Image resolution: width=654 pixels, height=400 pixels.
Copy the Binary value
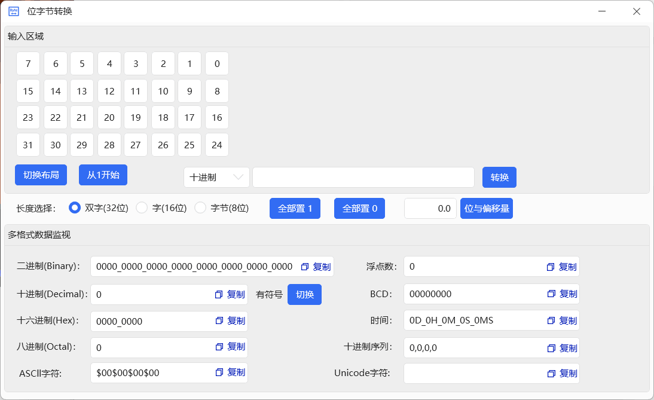316,267
